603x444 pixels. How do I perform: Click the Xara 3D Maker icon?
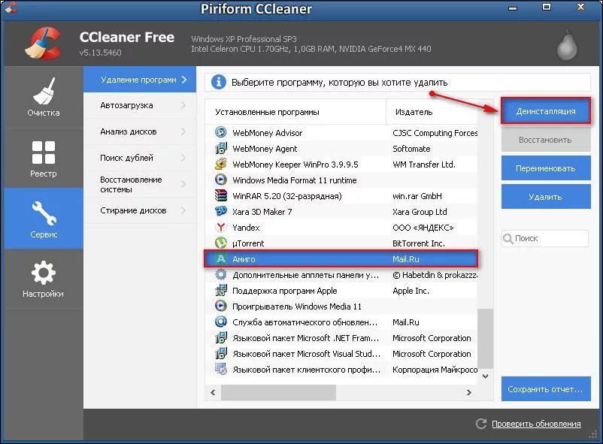(x=221, y=211)
